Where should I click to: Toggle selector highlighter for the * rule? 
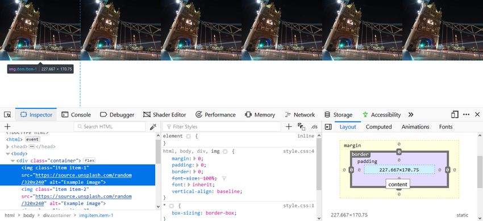171,206
